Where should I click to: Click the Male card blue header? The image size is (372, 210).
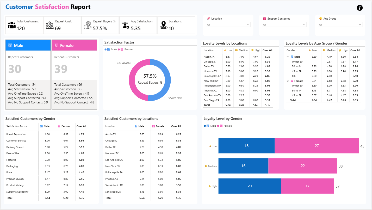coord(28,45)
